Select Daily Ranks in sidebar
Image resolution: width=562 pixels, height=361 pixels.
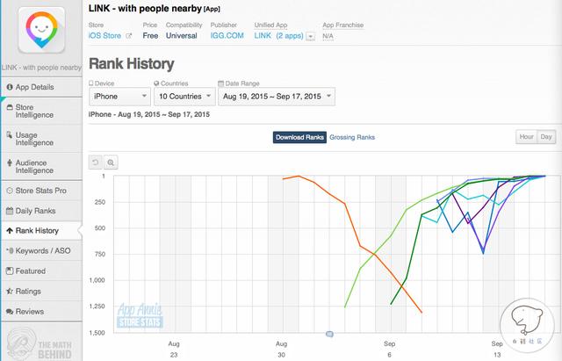pyautogui.click(x=35, y=211)
